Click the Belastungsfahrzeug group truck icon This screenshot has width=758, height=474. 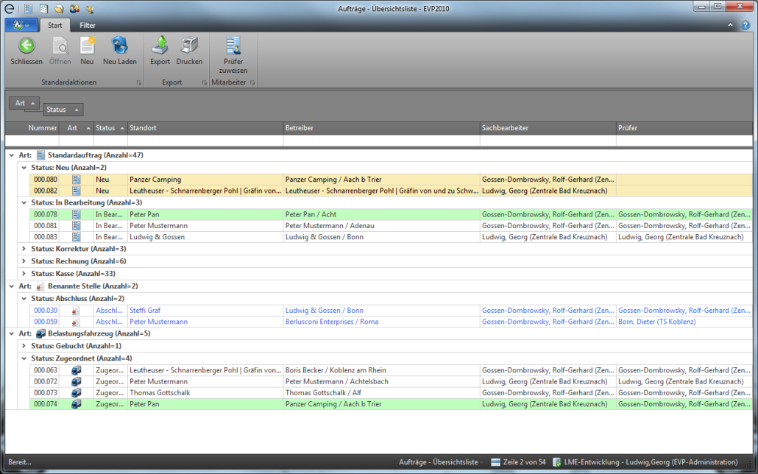(40, 333)
